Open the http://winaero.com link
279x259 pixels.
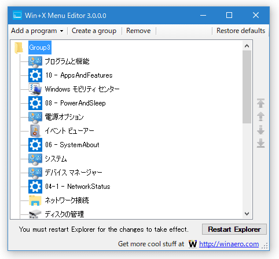coord(229,244)
